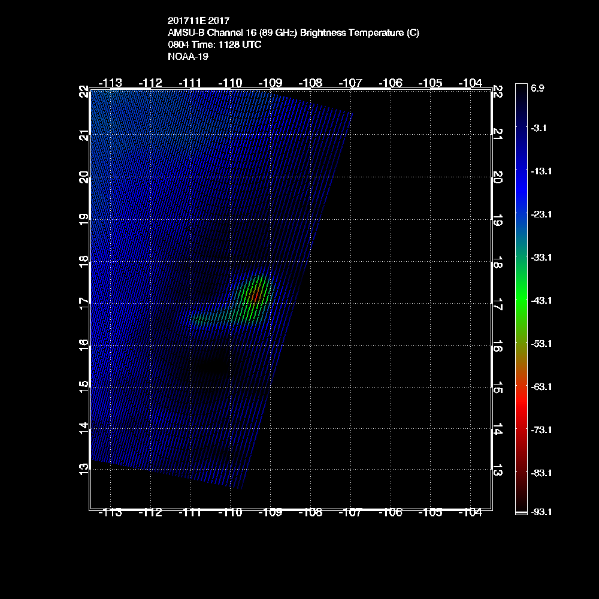This screenshot has height=599, width=599.
Task: Click the 13 latitude label on left axis
Action: 84,468
